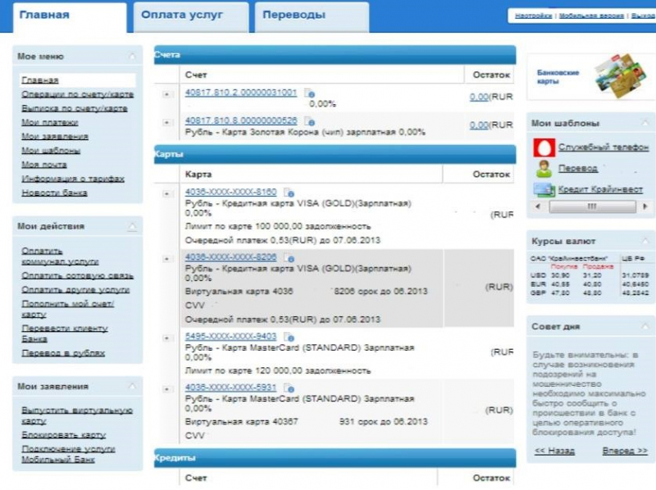Switch to the Переводы tab
The width and height of the screenshot is (656, 490).
pos(312,17)
